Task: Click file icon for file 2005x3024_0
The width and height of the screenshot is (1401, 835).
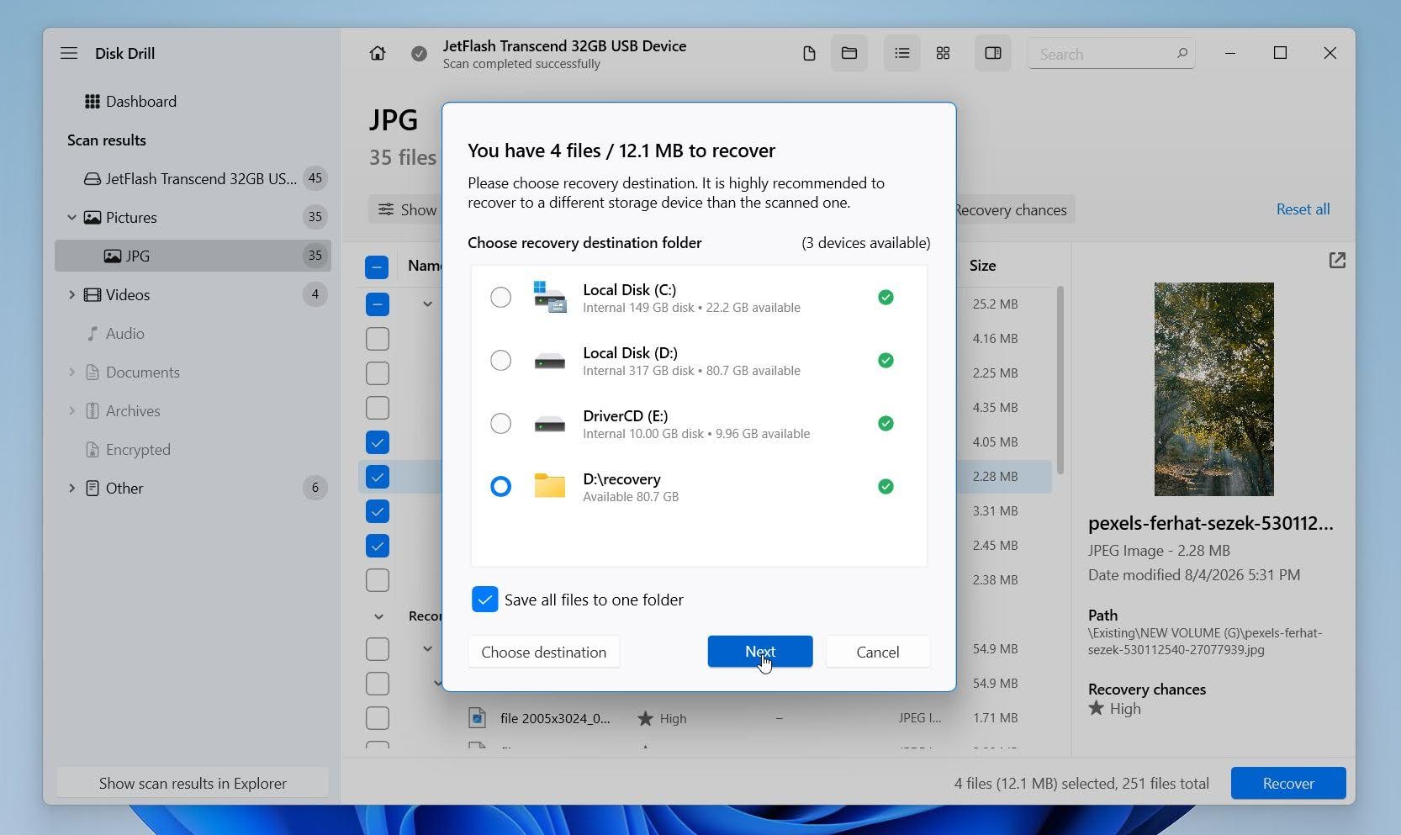Action: (477, 718)
